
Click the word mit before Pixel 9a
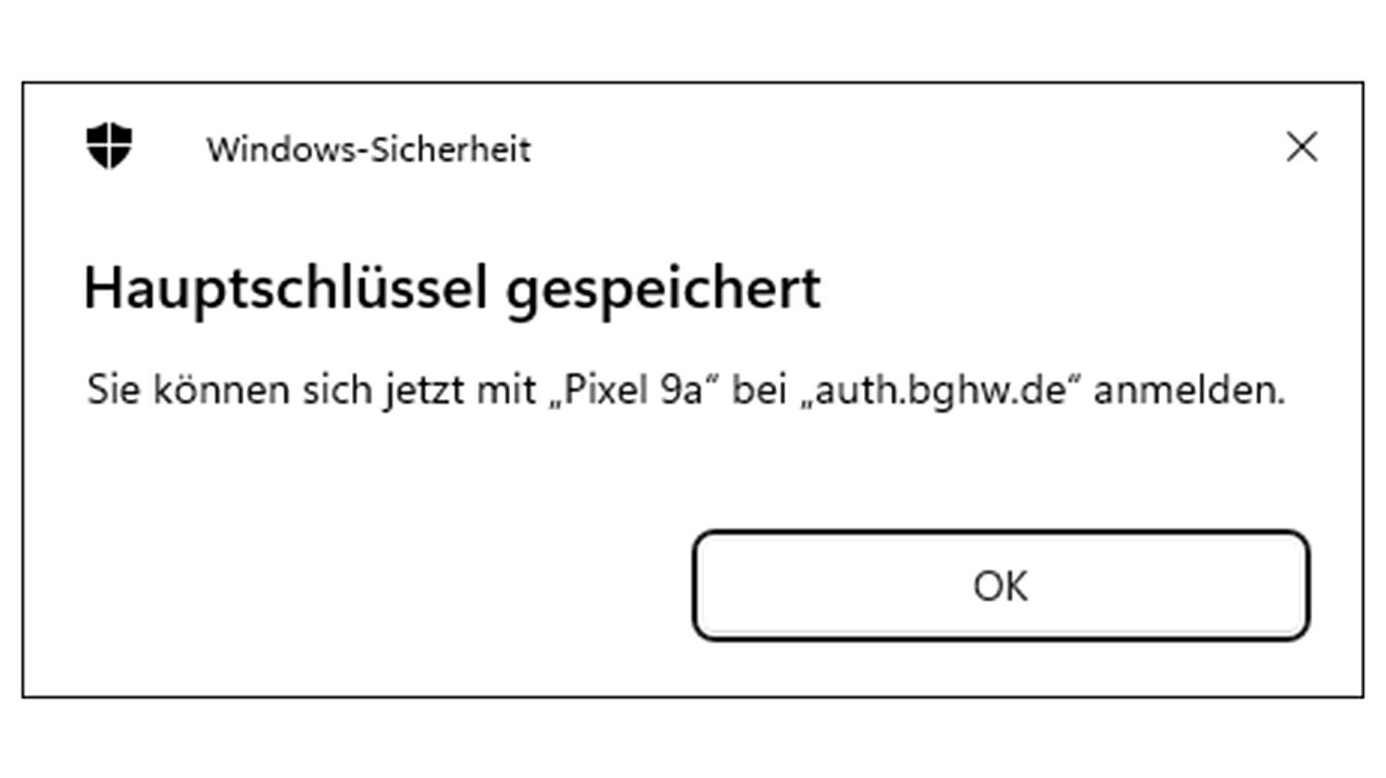505,390
